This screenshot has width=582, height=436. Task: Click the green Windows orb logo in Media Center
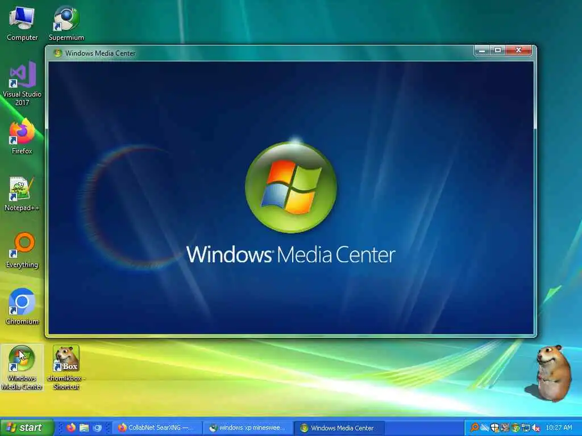click(291, 187)
